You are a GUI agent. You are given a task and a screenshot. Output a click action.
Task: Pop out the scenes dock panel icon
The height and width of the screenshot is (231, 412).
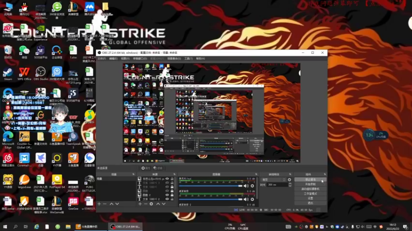pos(133,175)
